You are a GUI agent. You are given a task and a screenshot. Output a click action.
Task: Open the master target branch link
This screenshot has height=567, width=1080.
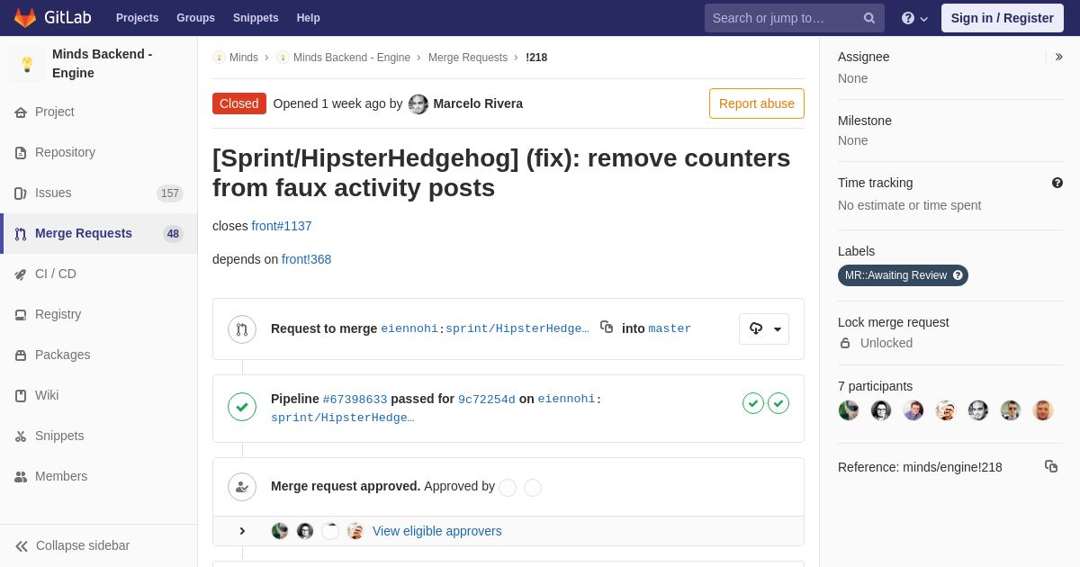670,328
